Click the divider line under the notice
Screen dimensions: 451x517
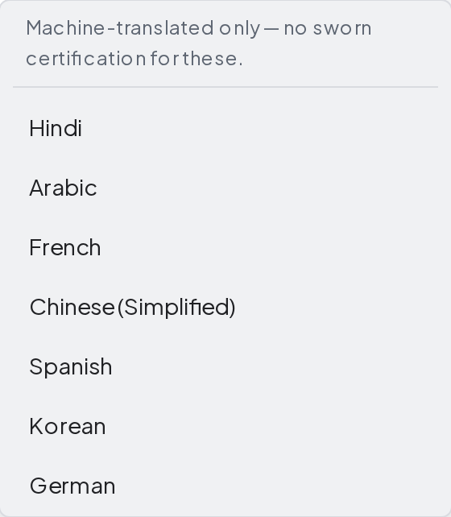coord(225,87)
